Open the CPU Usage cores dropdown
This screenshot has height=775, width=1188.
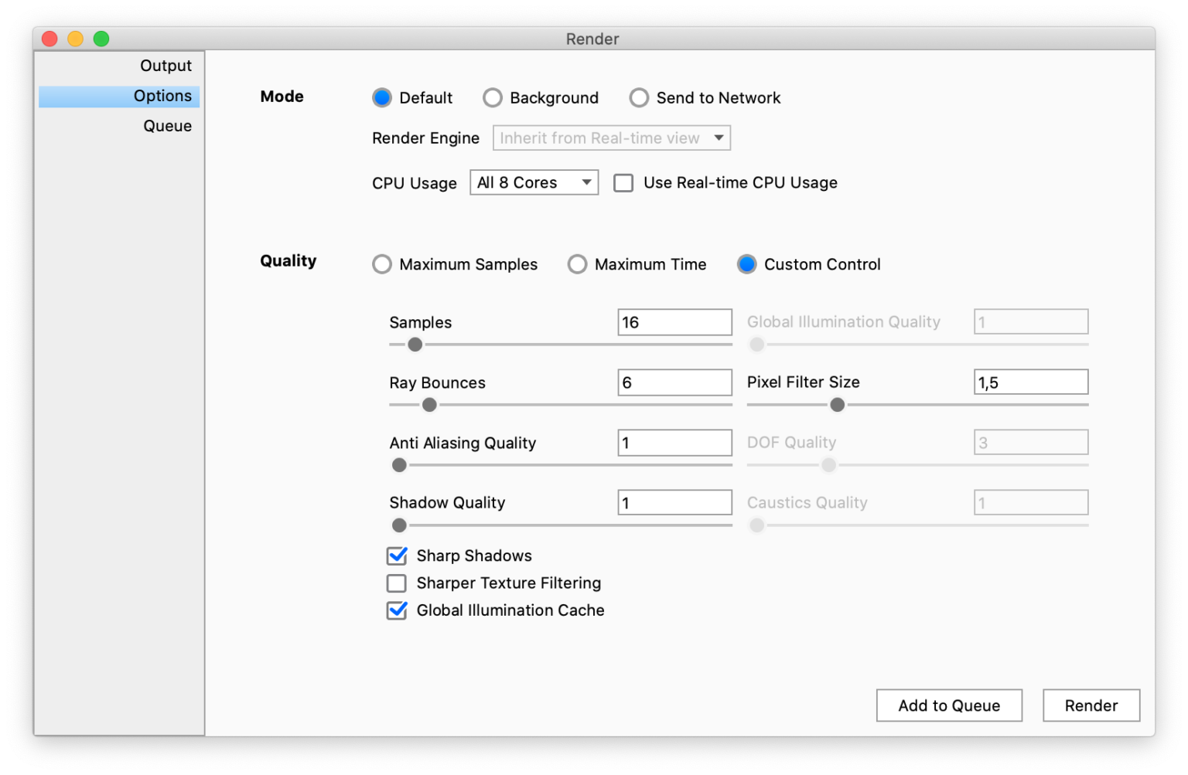pyautogui.click(x=534, y=182)
